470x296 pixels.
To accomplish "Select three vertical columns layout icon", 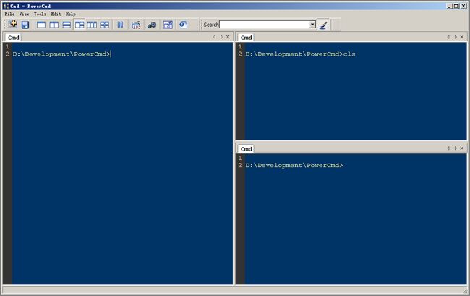I will click(92, 25).
